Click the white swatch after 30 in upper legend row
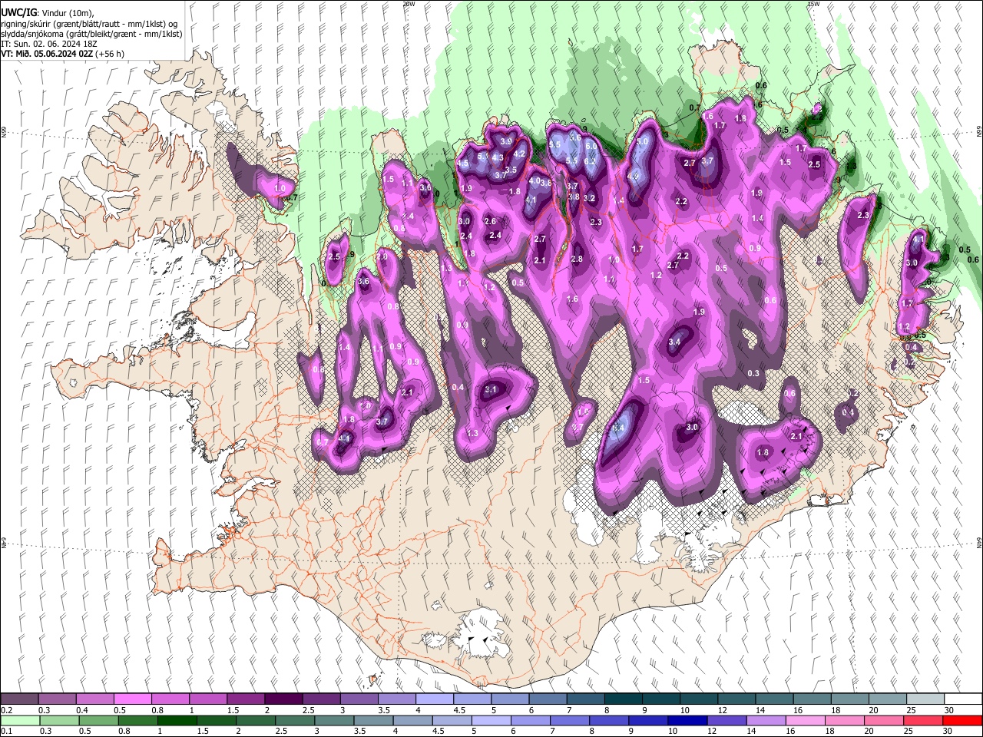The height and width of the screenshot is (737, 983). point(962,699)
